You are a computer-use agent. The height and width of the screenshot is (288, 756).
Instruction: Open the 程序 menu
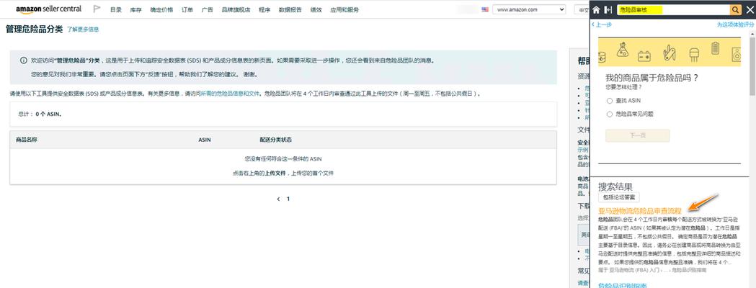[264, 9]
